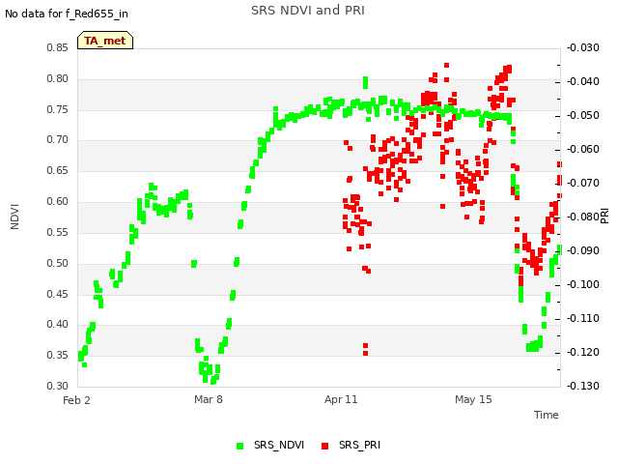This screenshot has height=464, width=618.
Task: Click the green SRS_NDVI legend swatch
Action: pyautogui.click(x=239, y=446)
